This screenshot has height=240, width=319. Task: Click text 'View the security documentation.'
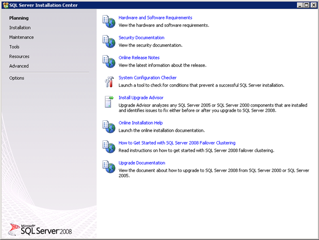150,45
